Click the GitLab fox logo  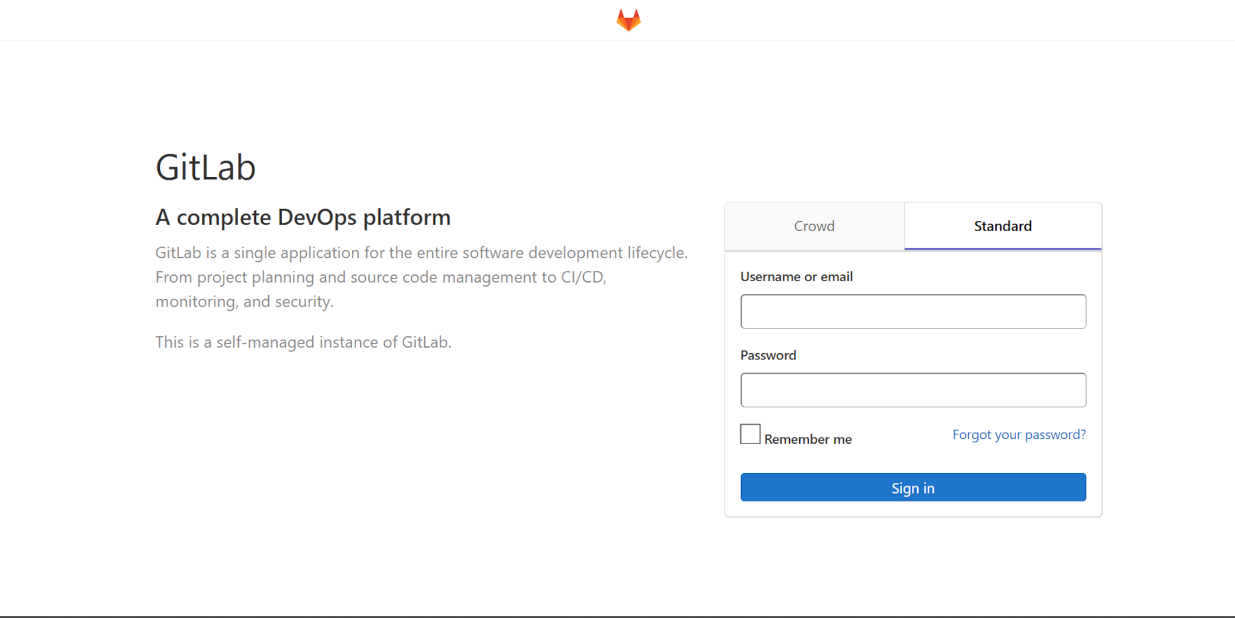pos(628,20)
